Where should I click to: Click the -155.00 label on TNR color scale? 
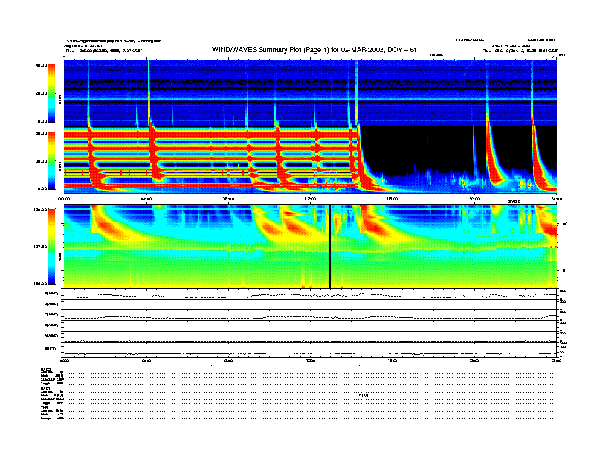[x=39, y=284]
